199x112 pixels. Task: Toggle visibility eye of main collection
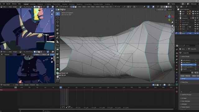click(x=197, y=12)
